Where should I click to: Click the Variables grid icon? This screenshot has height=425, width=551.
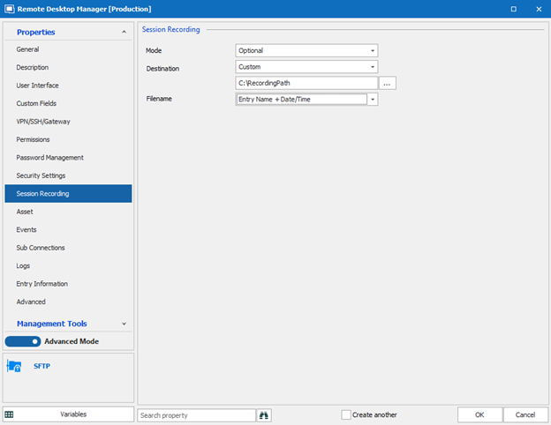coord(9,414)
